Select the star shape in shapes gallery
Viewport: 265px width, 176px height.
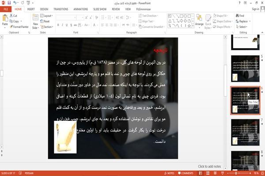(189, 26)
